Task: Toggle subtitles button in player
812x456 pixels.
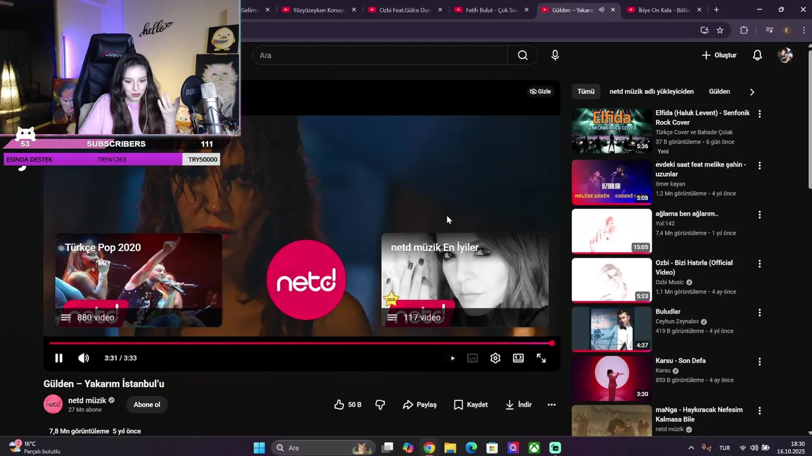Action: coord(473,358)
